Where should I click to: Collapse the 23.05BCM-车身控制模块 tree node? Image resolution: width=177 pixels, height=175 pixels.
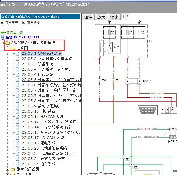tap(2, 43)
